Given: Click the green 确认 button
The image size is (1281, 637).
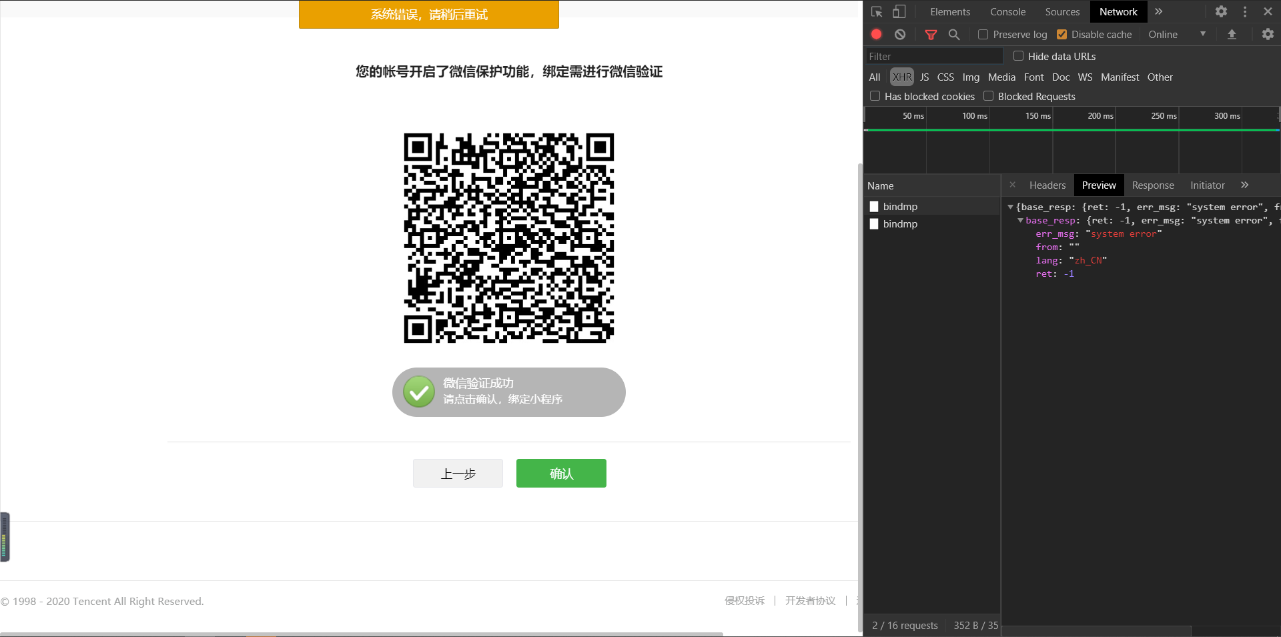Looking at the screenshot, I should (x=561, y=473).
